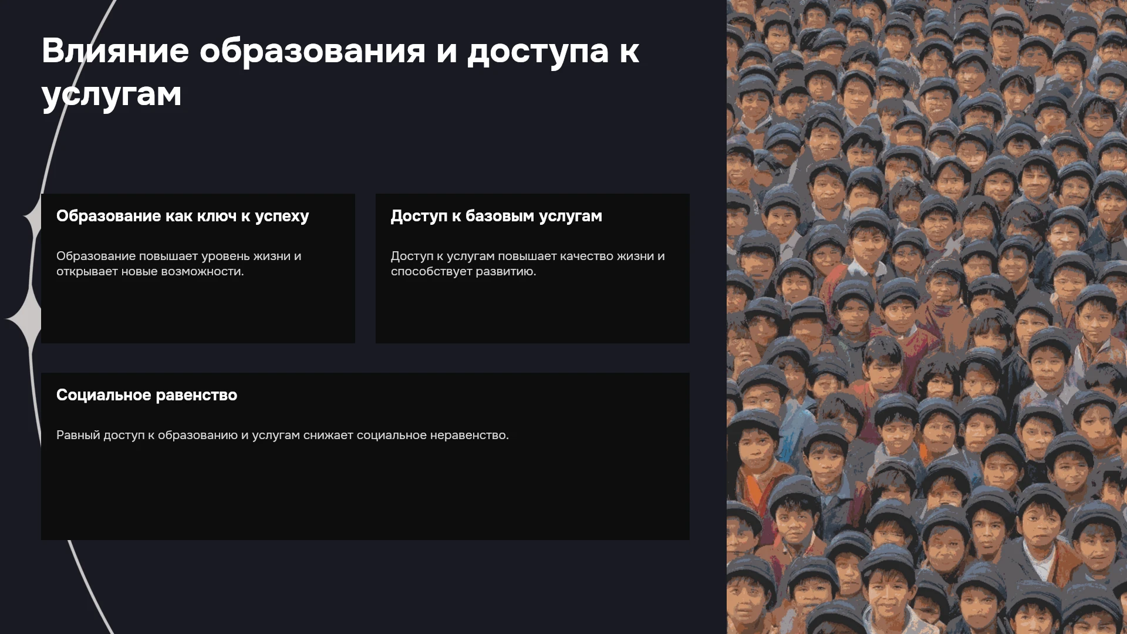Select the crowd of faces image
The image size is (1127, 634).
(927, 317)
